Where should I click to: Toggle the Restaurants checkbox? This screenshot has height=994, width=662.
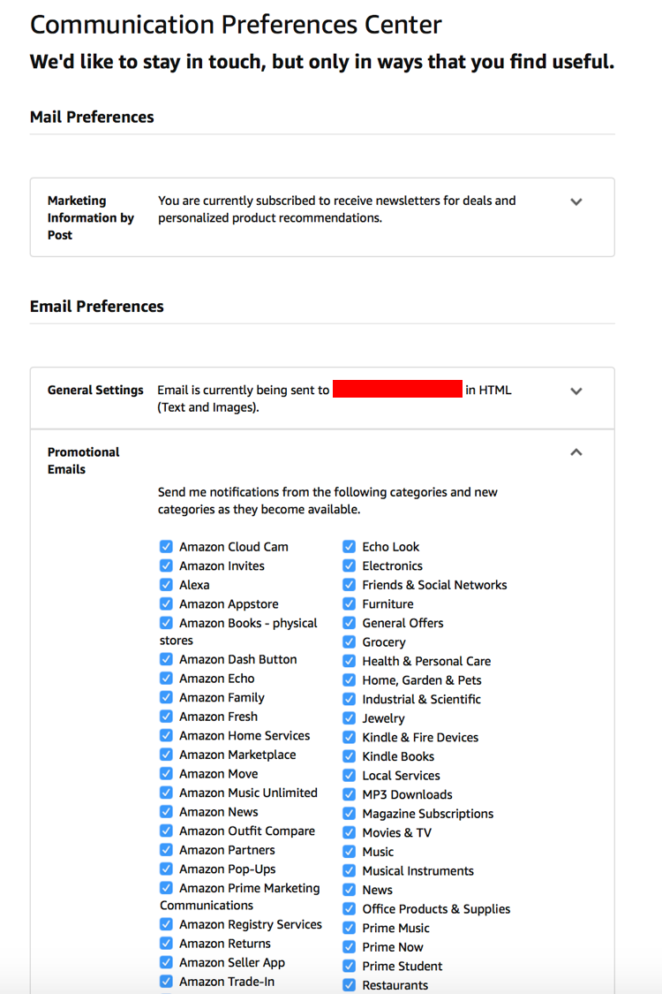pos(349,984)
